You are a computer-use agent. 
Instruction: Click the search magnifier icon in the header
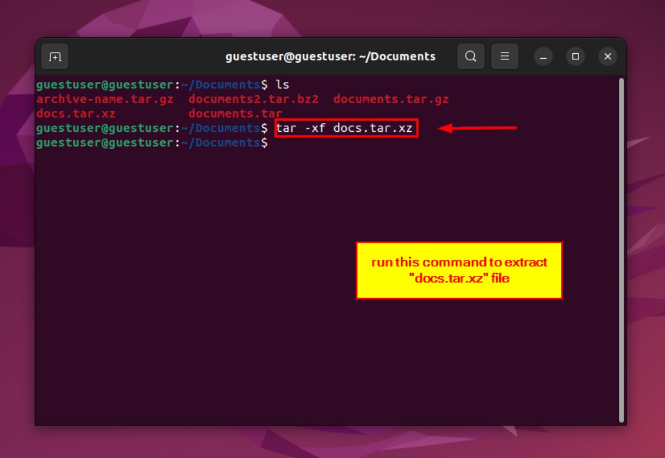tap(470, 56)
